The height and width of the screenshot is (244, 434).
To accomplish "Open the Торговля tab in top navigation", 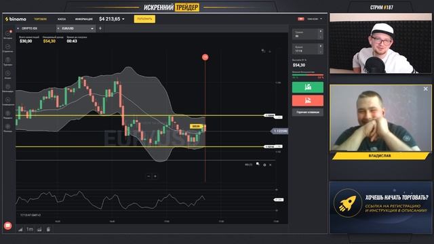I will pos(41,19).
